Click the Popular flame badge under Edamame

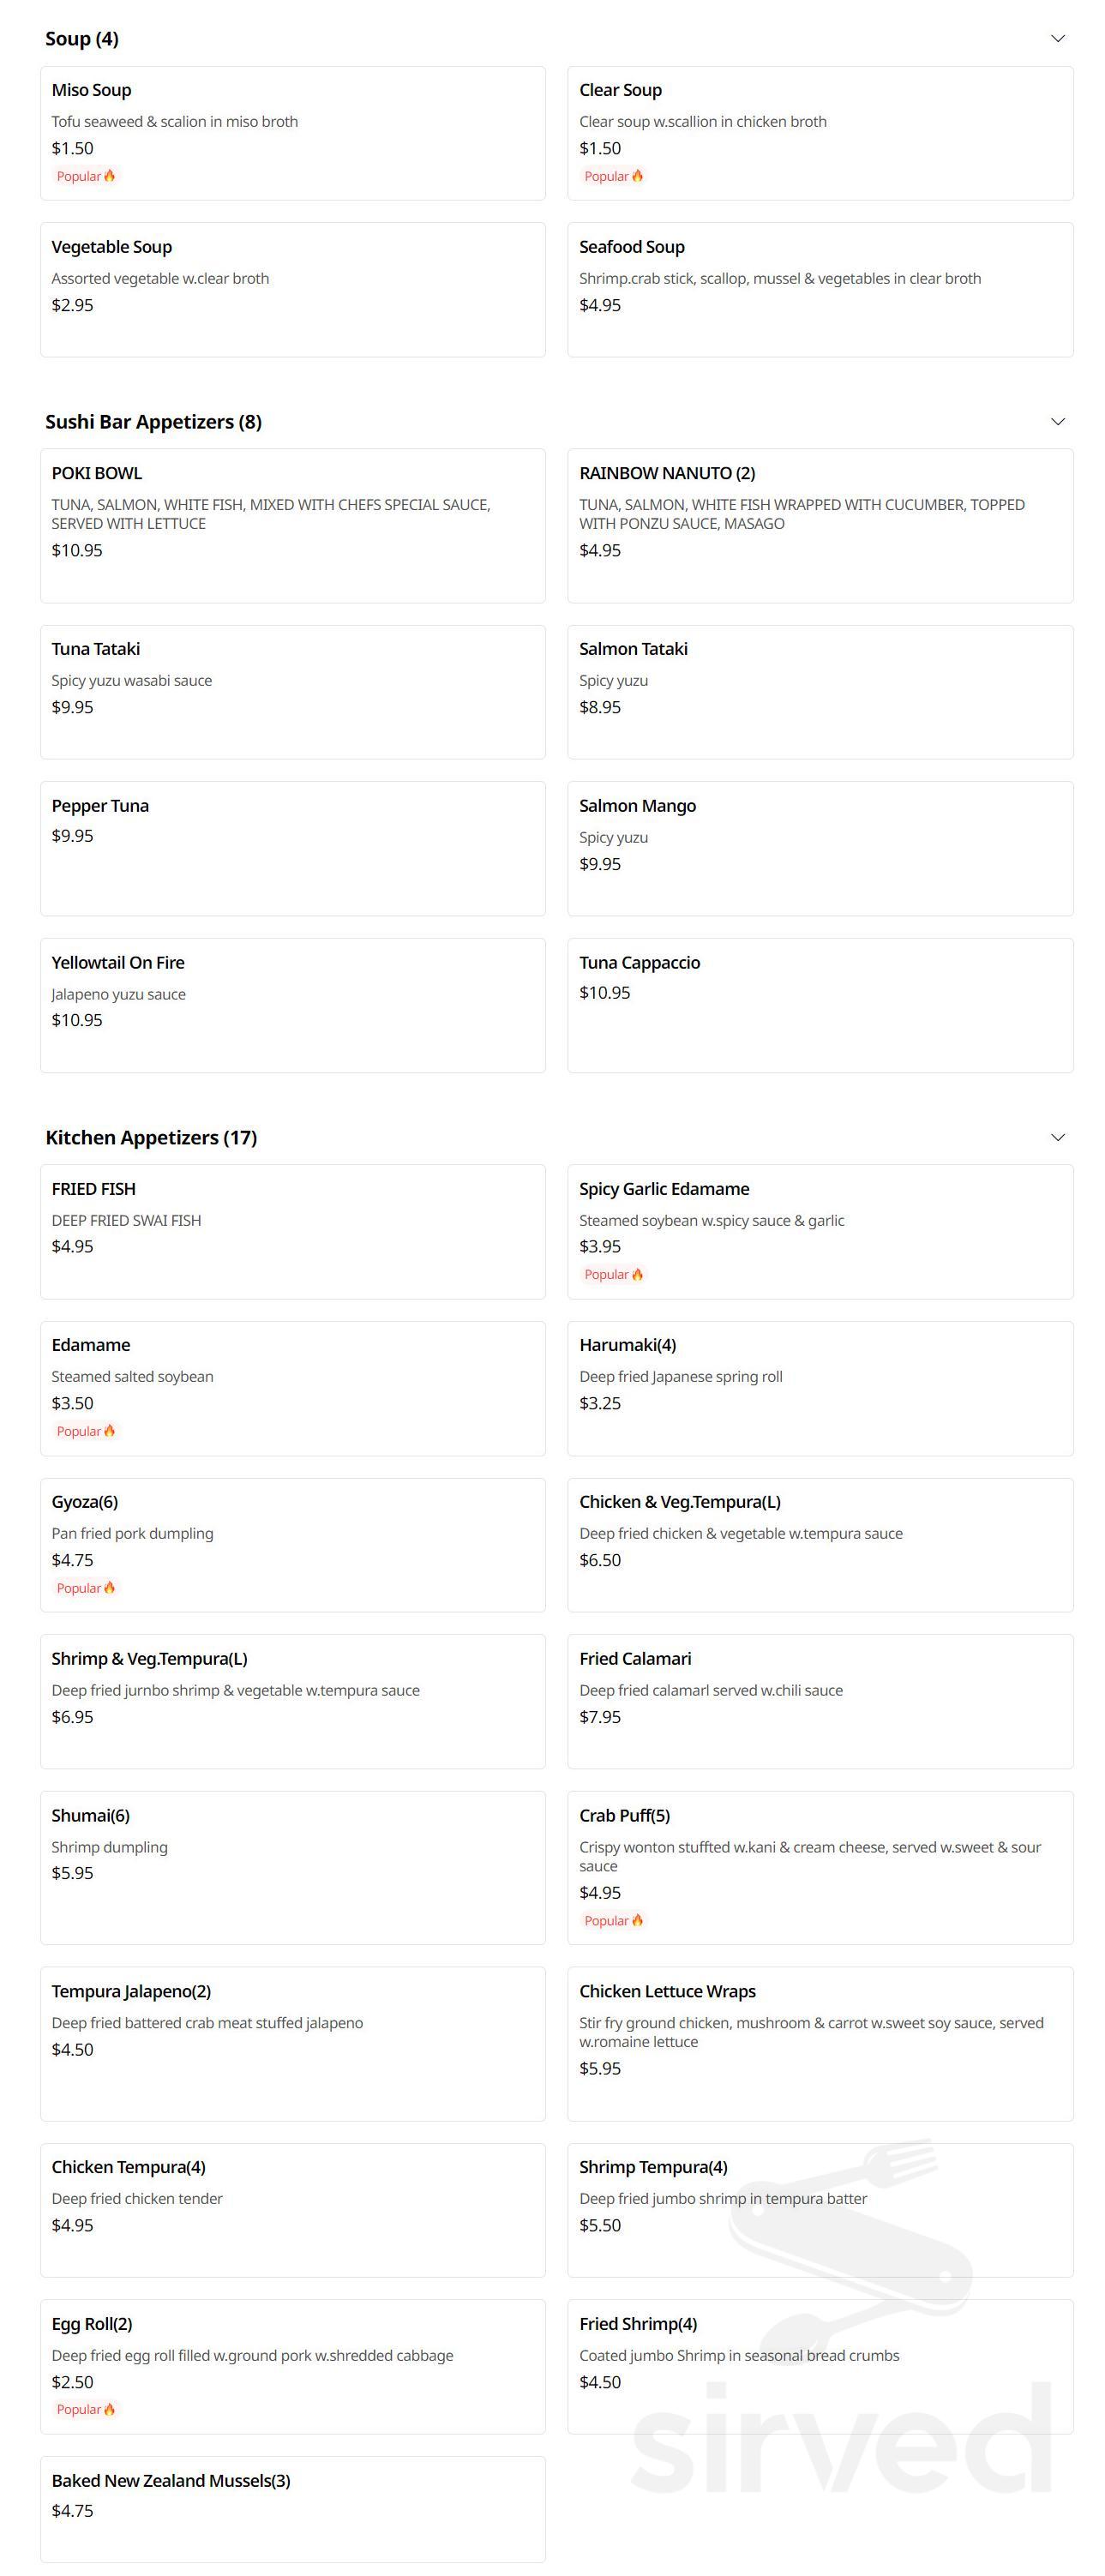(86, 1432)
